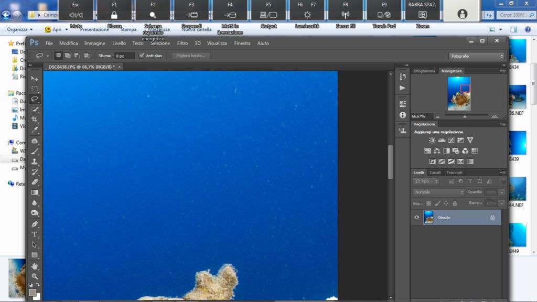
Task: Open the Normale blend mode dropdown
Action: pos(438,192)
